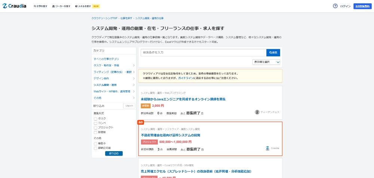The image size is (374, 178).
Task: Click the search condition input field
Action: [203, 53]
